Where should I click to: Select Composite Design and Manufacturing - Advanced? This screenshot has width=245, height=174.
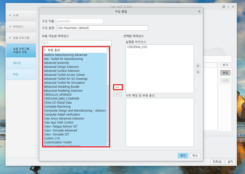(x=75, y=111)
